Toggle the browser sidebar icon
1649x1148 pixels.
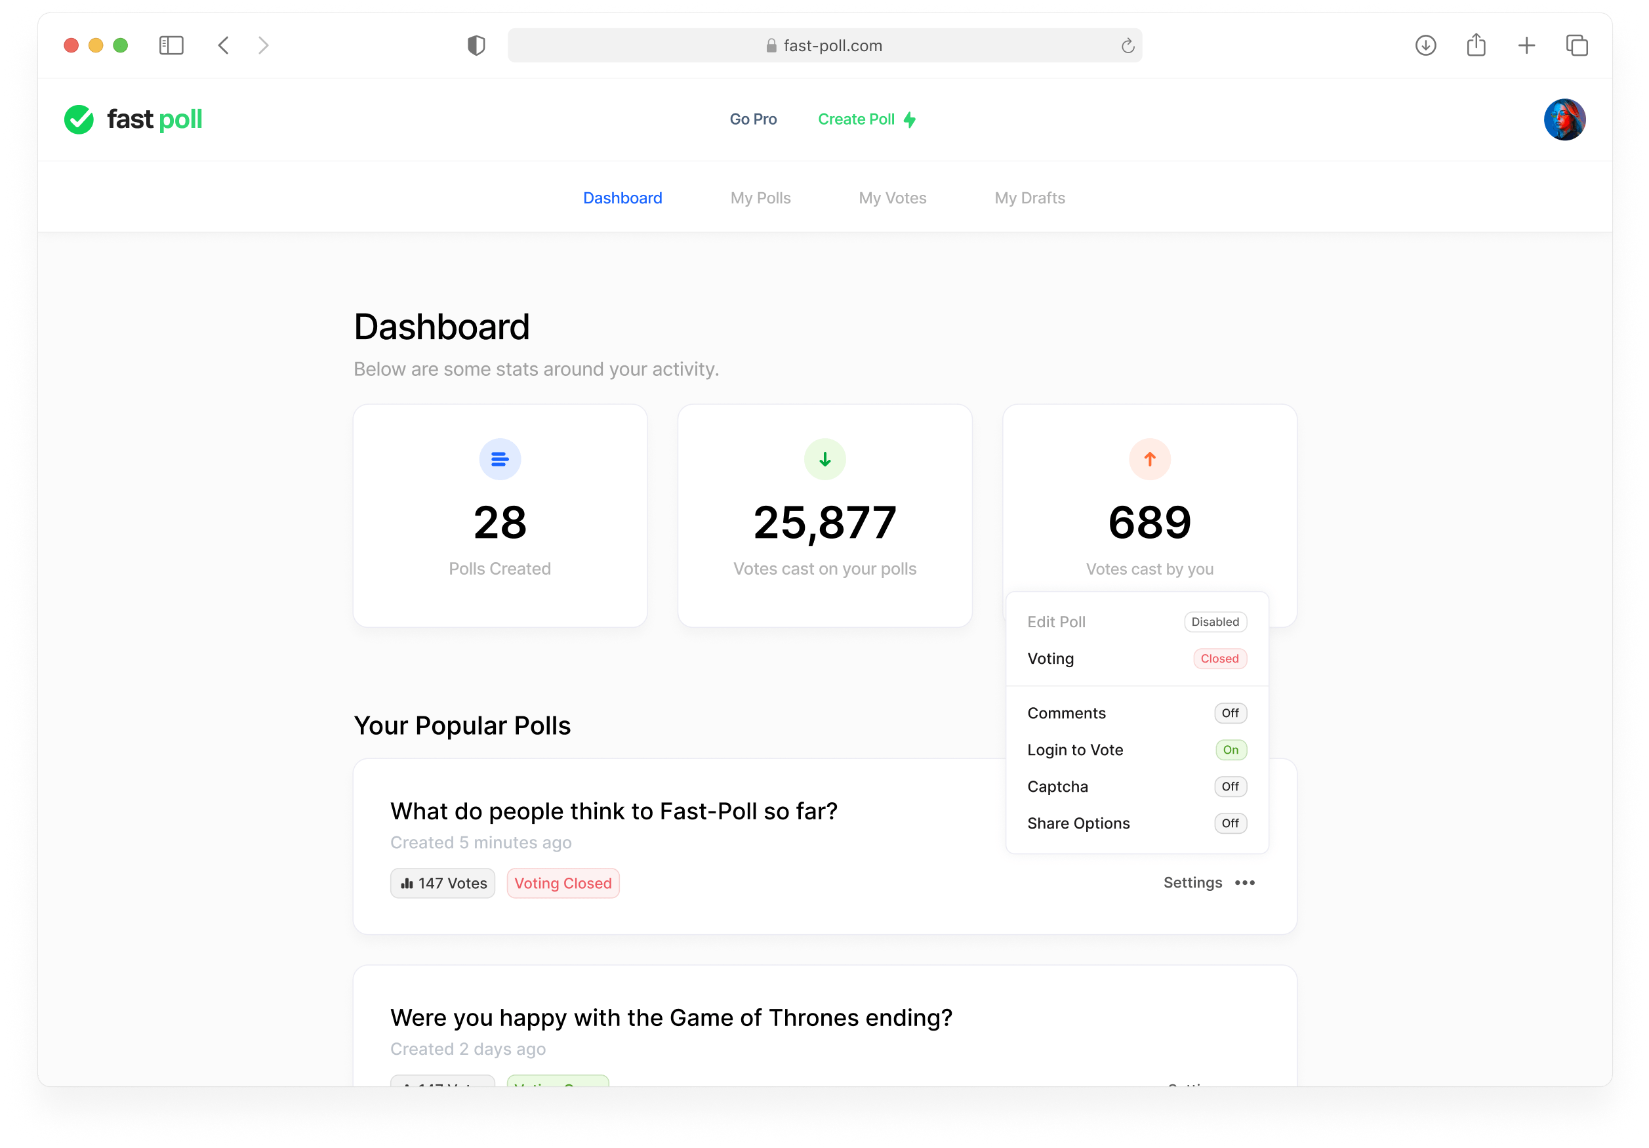171,46
